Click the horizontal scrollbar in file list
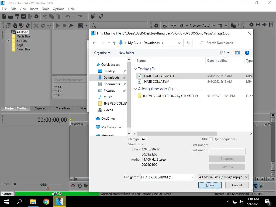The height and width of the screenshot is (207, 276). tap(177, 134)
